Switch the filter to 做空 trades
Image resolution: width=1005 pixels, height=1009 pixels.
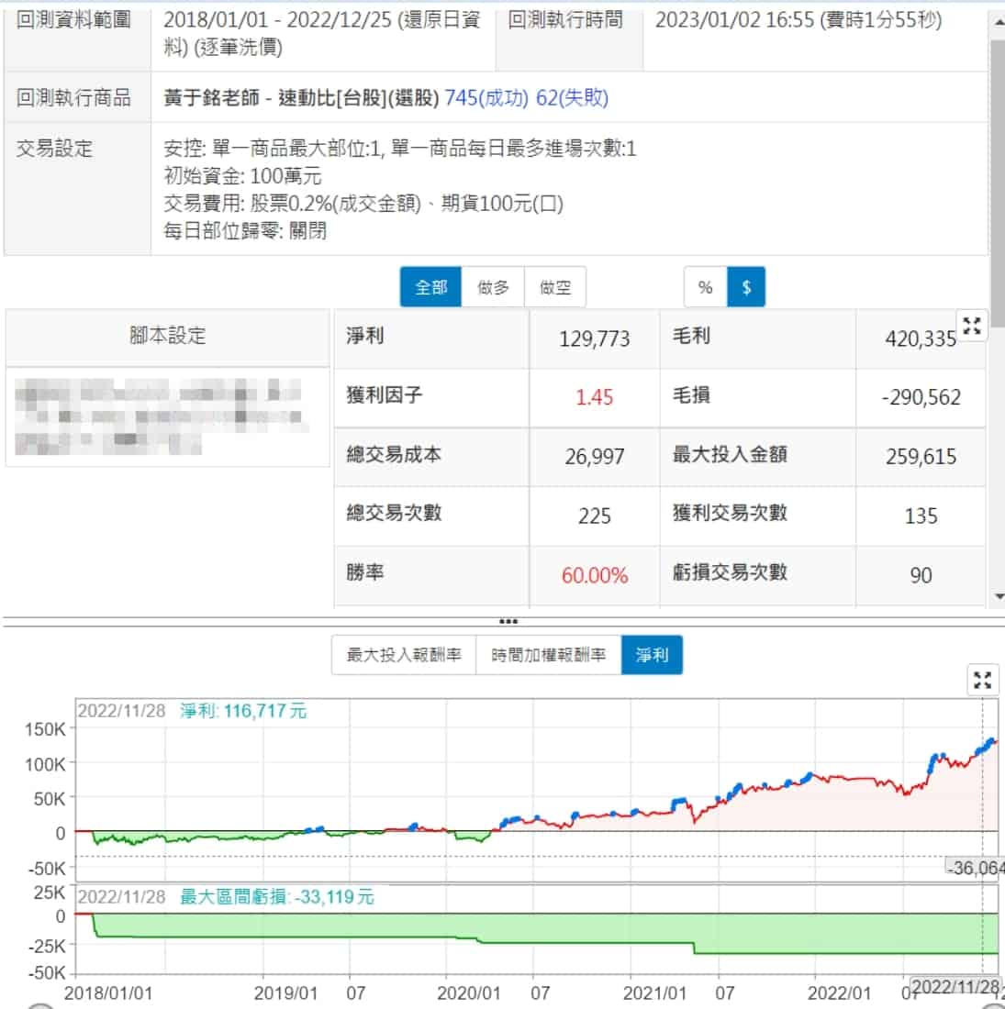554,287
